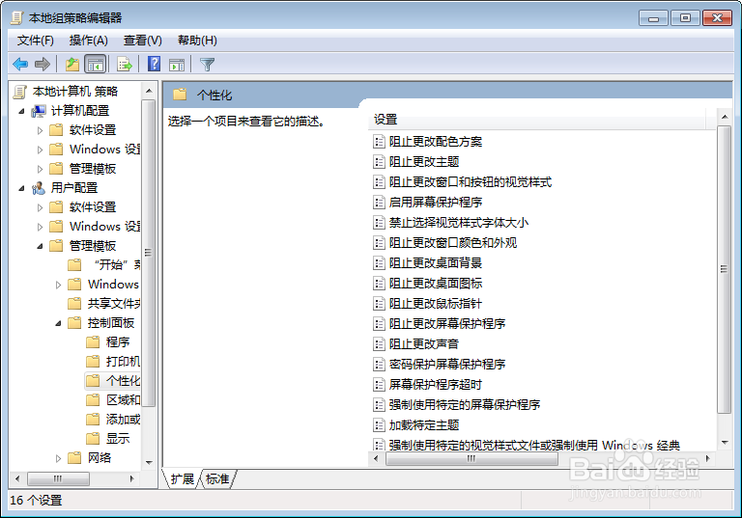Collapse the 控制面板 tree node

click(x=58, y=323)
